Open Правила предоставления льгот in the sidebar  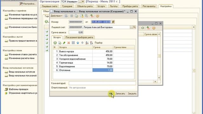click(x=21, y=41)
